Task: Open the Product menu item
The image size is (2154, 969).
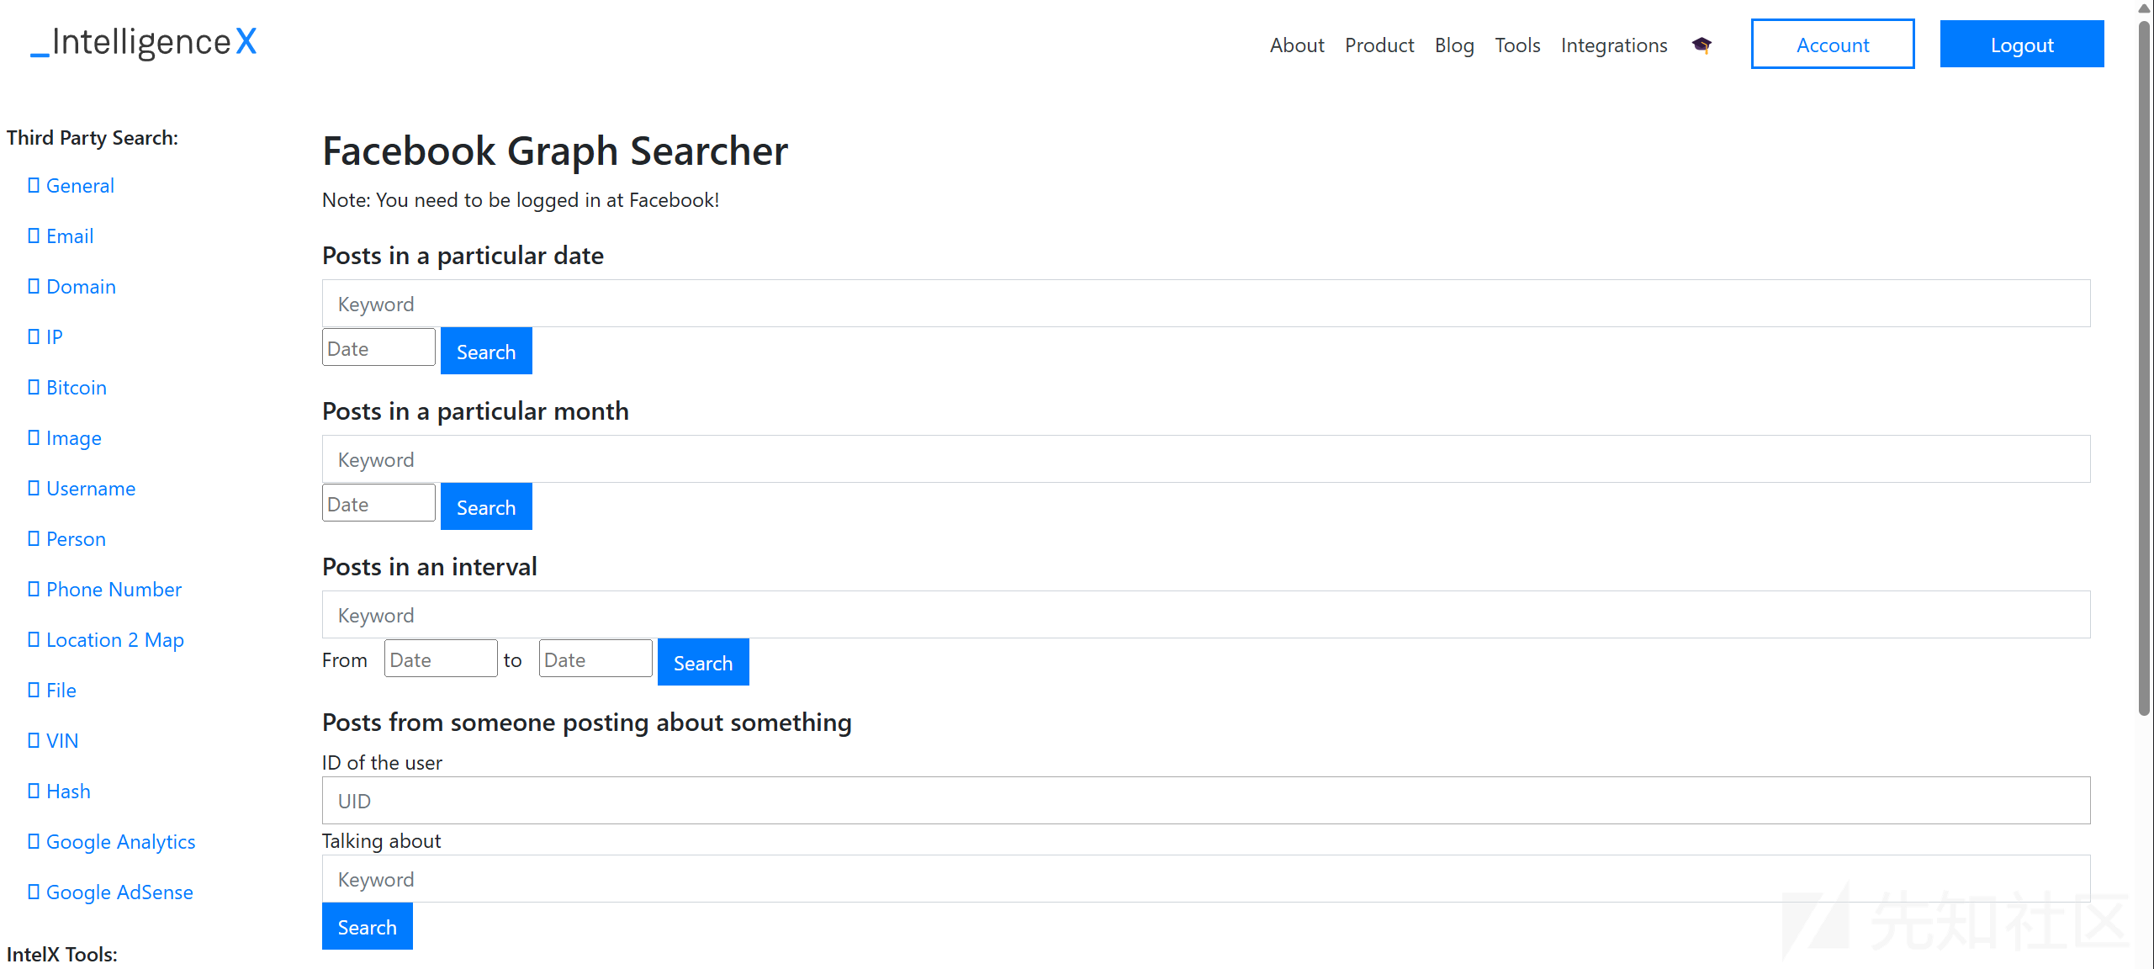Action: point(1379,45)
